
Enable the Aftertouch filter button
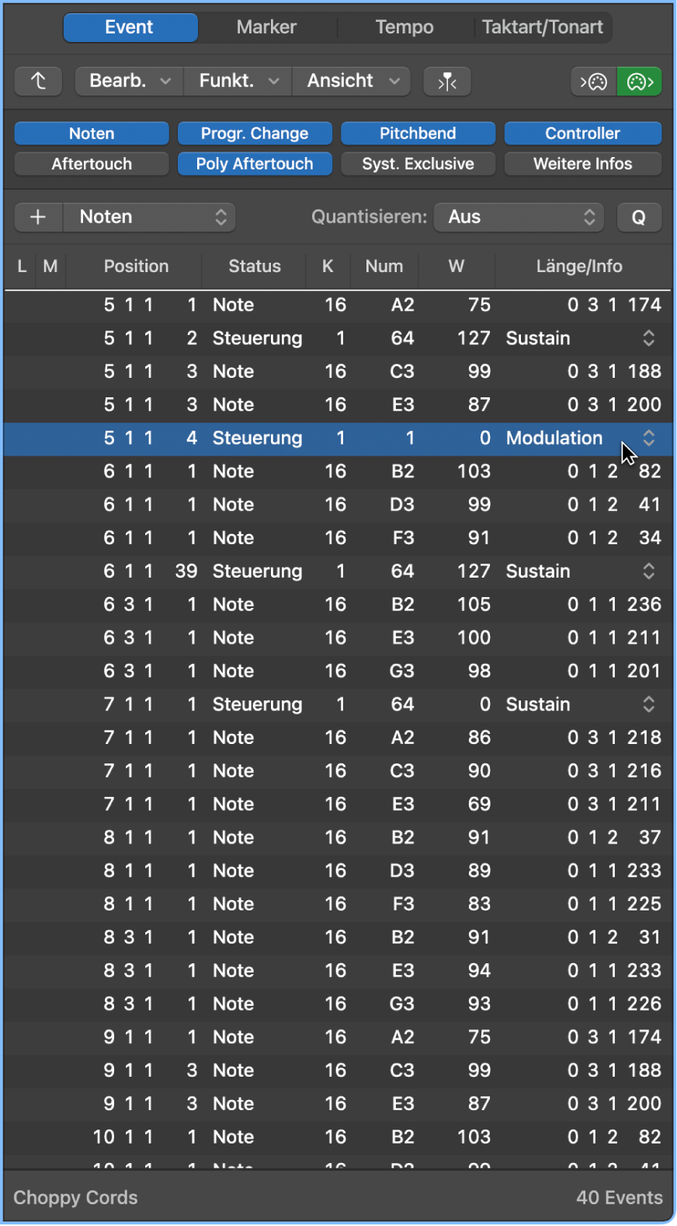92,164
